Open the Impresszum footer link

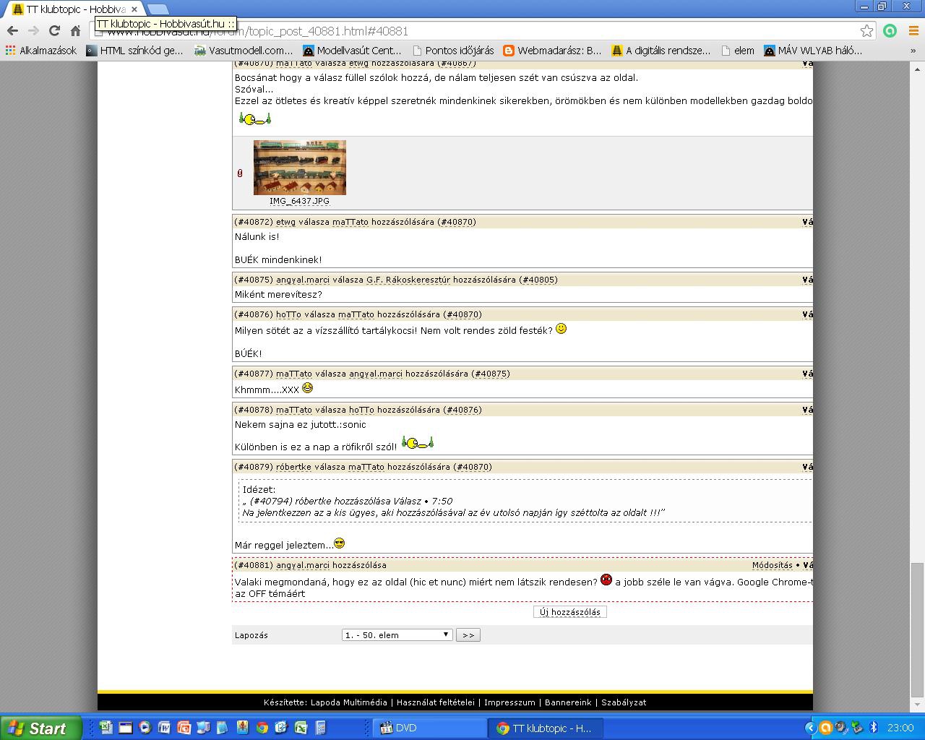coord(509,702)
